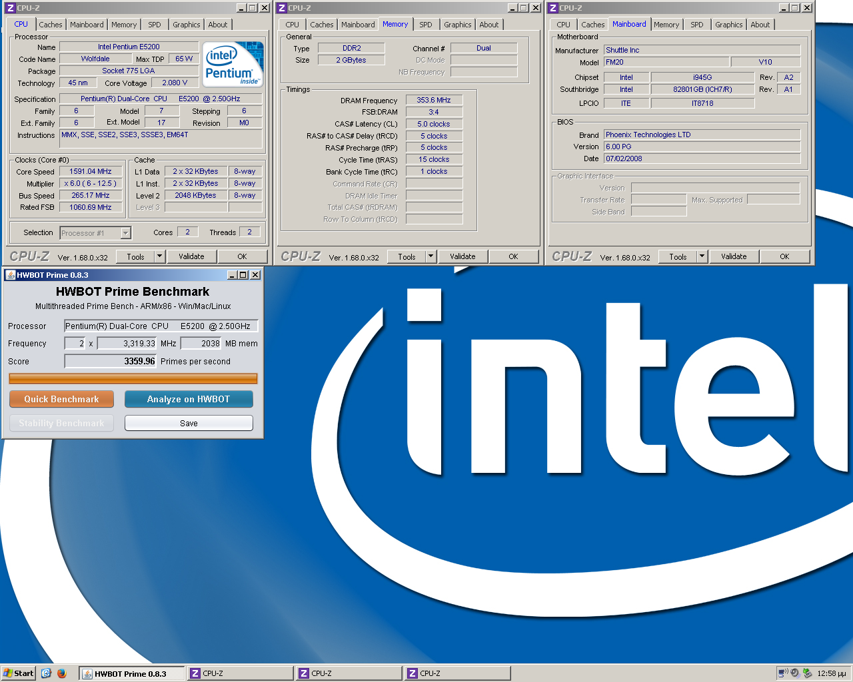Click the memory Type value DDR2
Viewport: 853px width, 682px height.
point(351,48)
